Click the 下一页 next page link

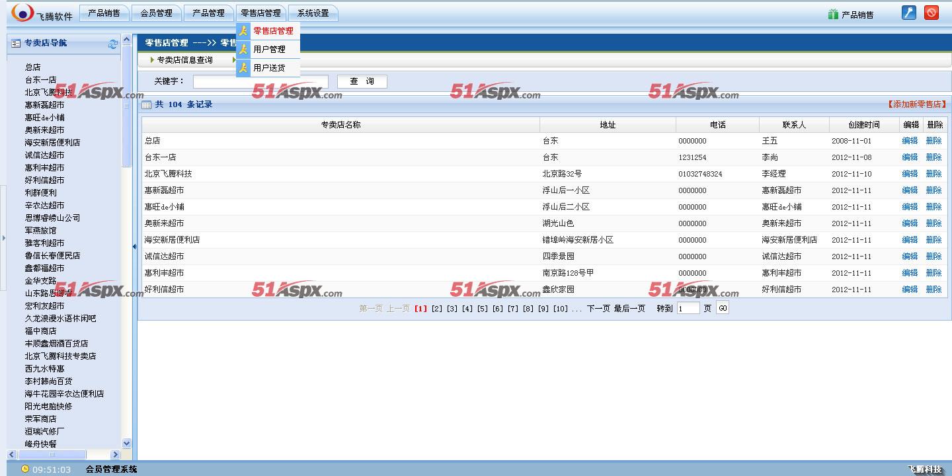pyautogui.click(x=598, y=309)
